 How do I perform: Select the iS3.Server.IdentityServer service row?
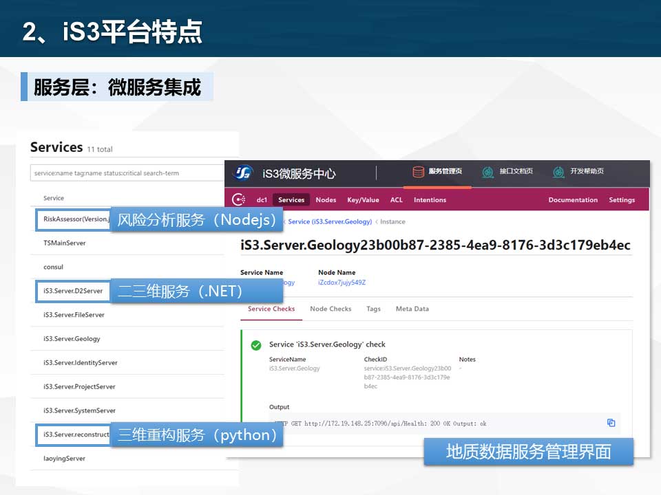(x=127, y=363)
